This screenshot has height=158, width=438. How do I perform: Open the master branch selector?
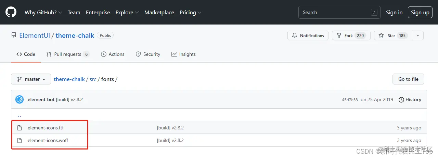coord(31,79)
